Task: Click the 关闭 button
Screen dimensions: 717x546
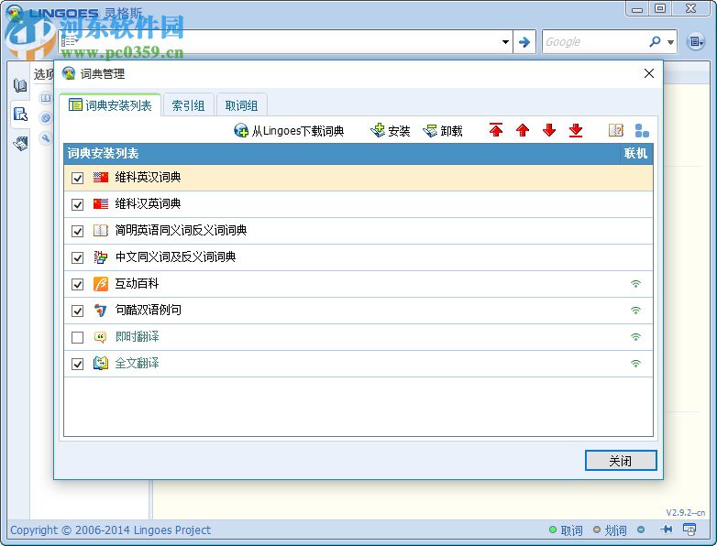Action: (621, 460)
